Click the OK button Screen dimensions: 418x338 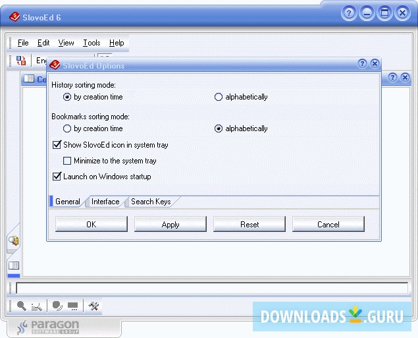pyautogui.click(x=91, y=225)
